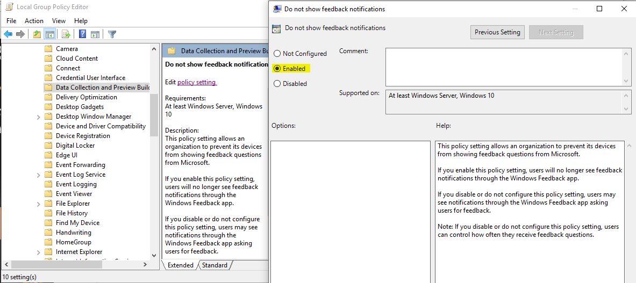The image size is (636, 283).
Task: Open the File menu
Action: pos(11,20)
